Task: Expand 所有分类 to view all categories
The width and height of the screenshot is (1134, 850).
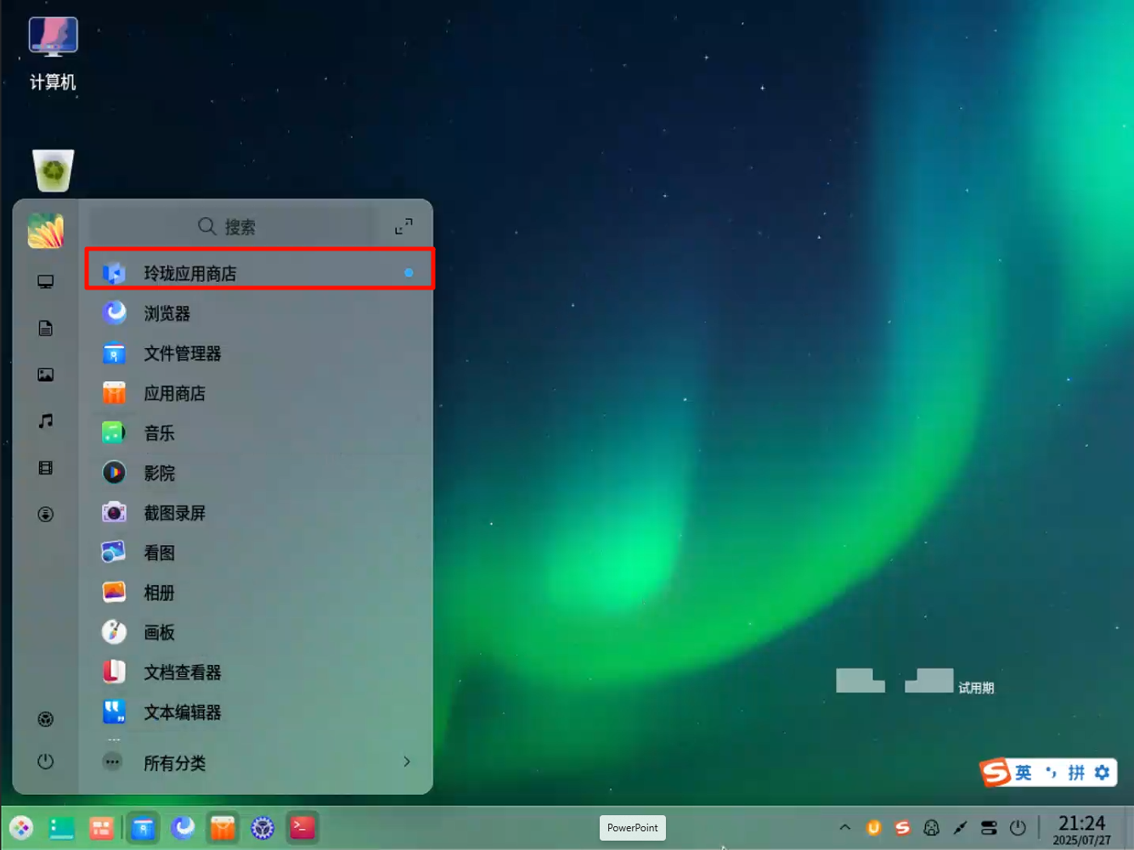Action: tap(174, 762)
